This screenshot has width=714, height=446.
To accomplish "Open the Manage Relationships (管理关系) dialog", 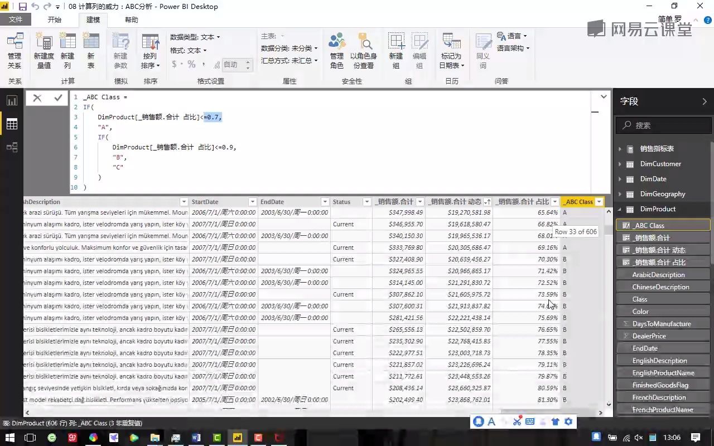I will tap(15, 49).
